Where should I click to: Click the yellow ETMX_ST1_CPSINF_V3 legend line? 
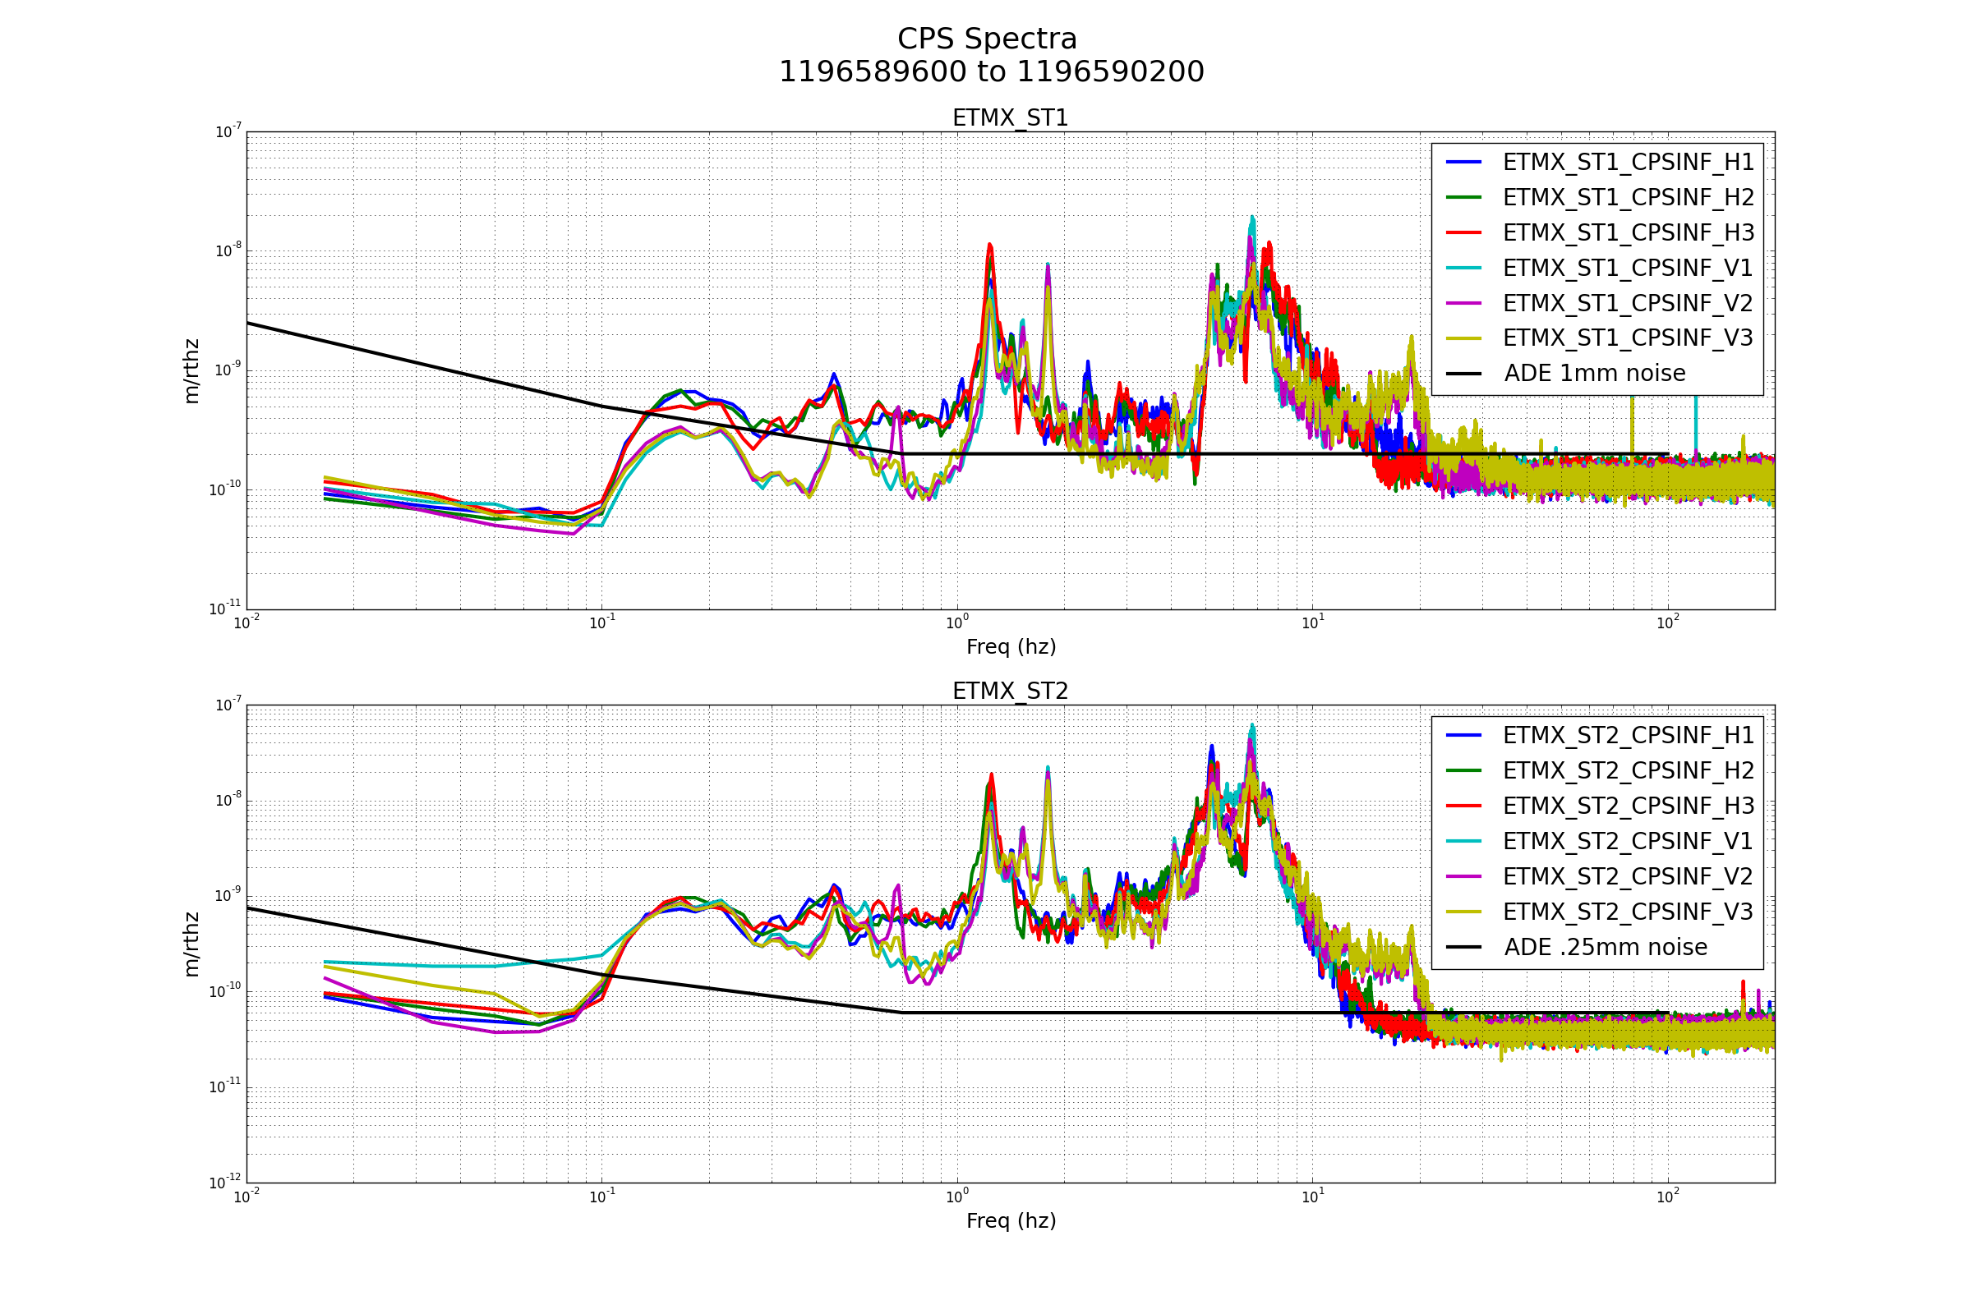pos(1464,338)
